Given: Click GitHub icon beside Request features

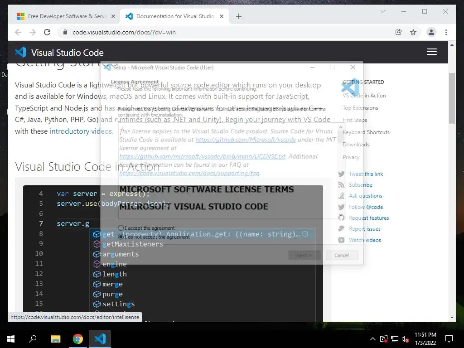Looking at the screenshot, I should pyautogui.click(x=341, y=218).
